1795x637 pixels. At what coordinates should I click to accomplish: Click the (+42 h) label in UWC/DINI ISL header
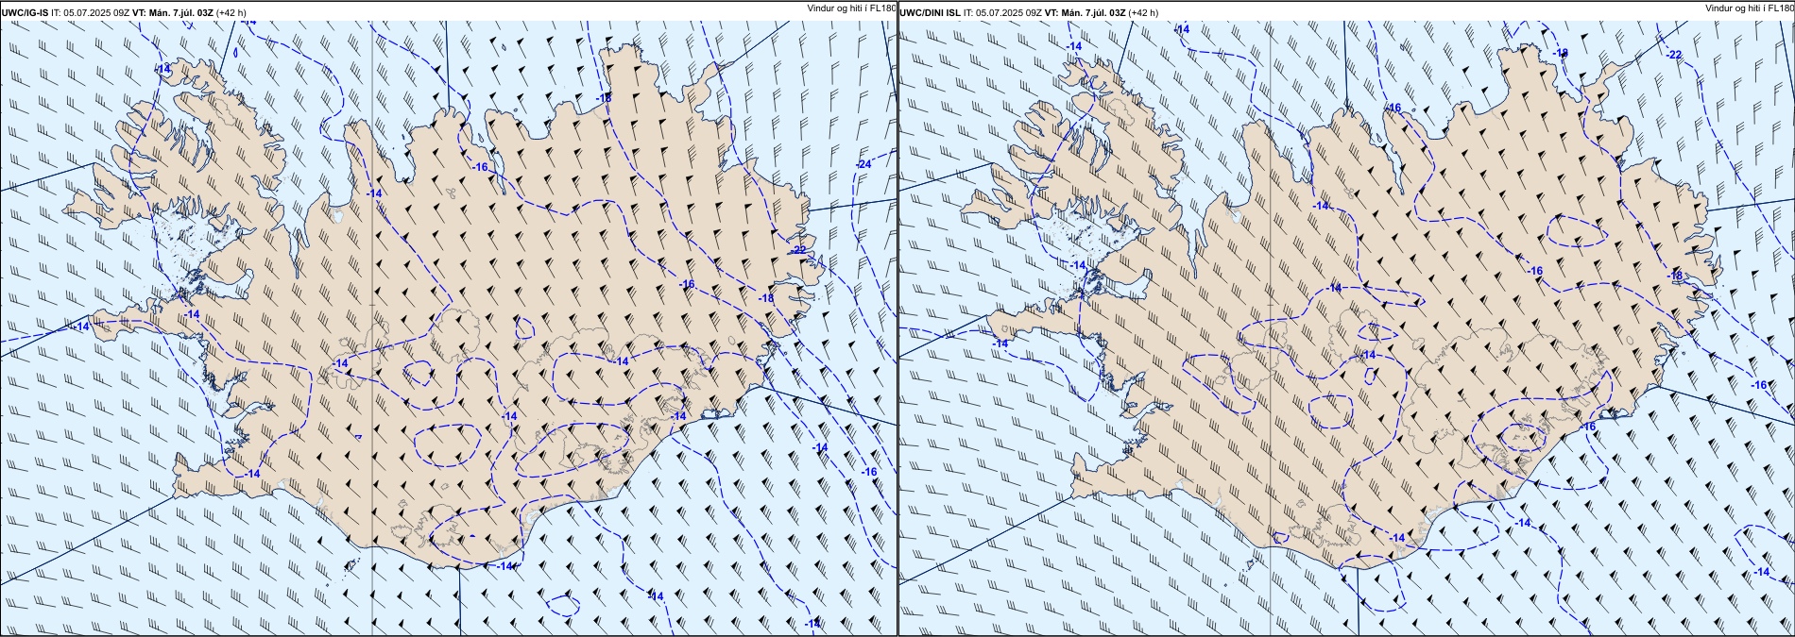click(1144, 13)
